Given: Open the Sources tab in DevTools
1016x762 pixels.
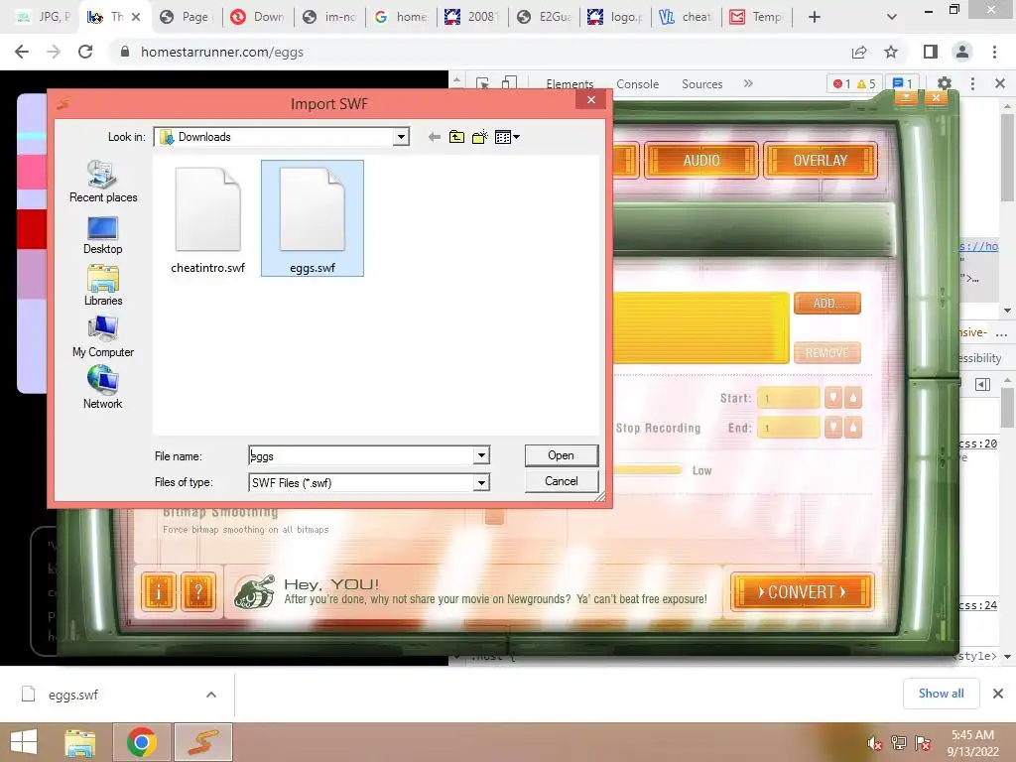Looking at the screenshot, I should (x=701, y=84).
